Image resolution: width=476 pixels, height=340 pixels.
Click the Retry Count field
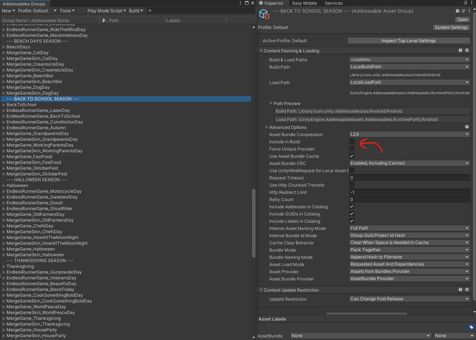[x=409, y=199]
